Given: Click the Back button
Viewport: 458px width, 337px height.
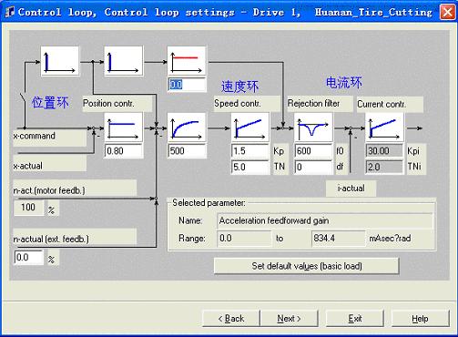Looking at the screenshot, I should [231, 319].
